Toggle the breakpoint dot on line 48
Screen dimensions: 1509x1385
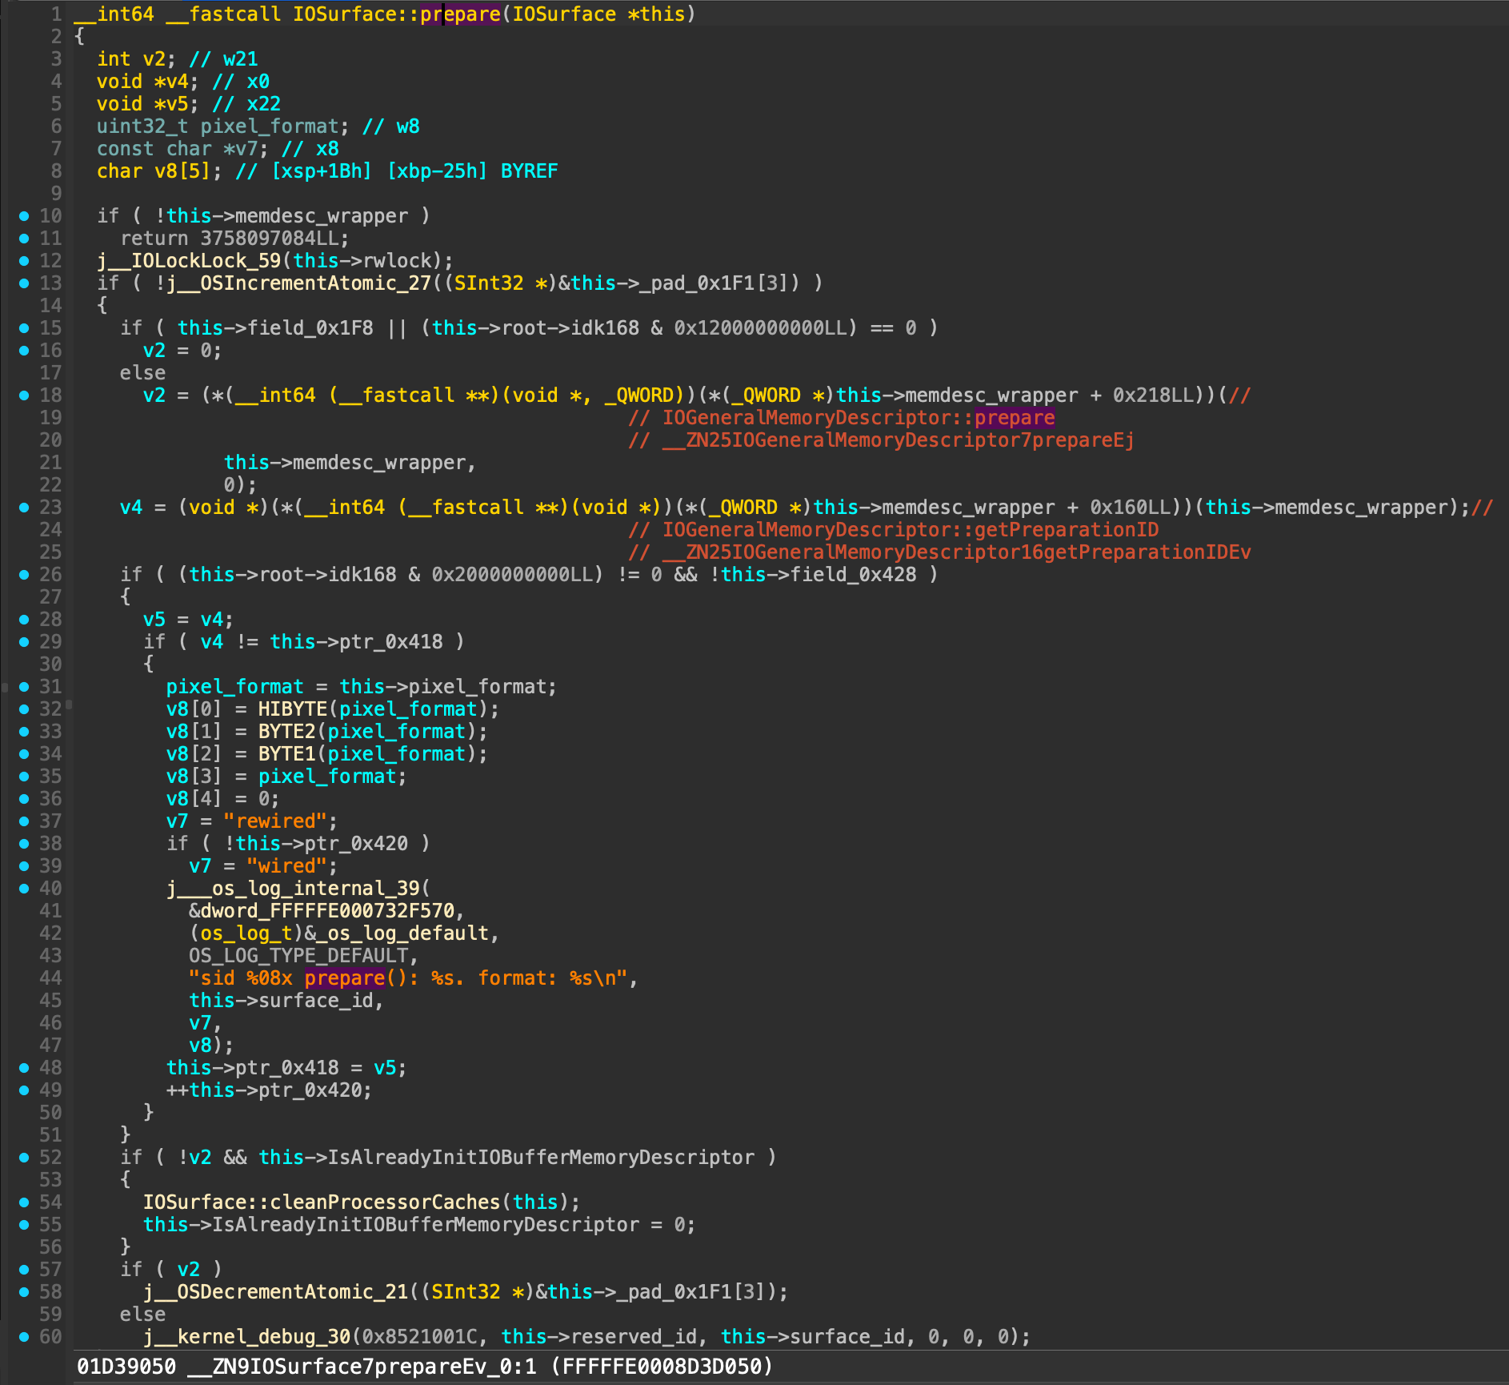coord(24,1067)
